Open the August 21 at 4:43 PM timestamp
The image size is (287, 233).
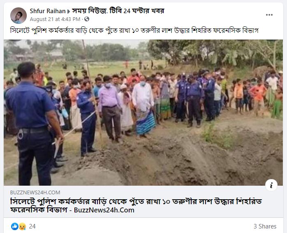[55, 19]
